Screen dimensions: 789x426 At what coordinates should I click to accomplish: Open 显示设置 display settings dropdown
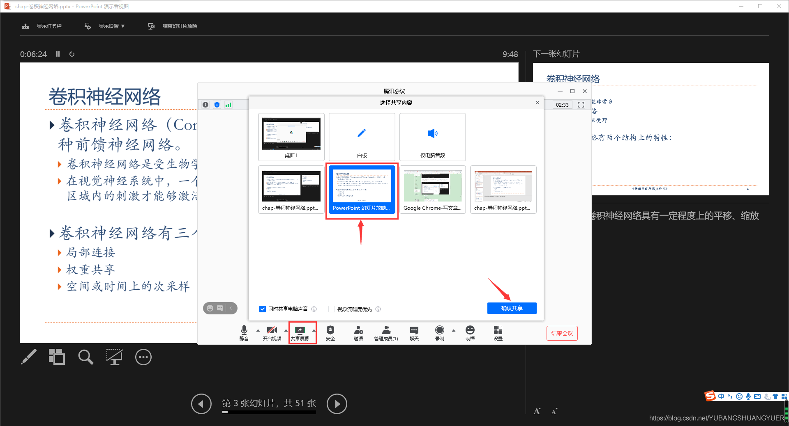(104, 26)
